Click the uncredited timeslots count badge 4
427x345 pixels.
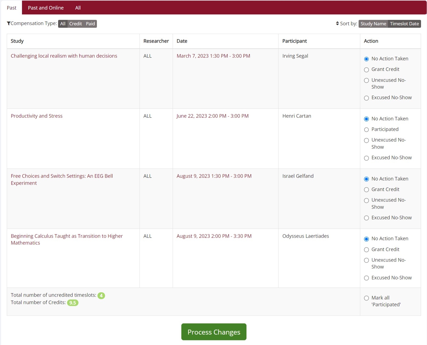pos(101,295)
